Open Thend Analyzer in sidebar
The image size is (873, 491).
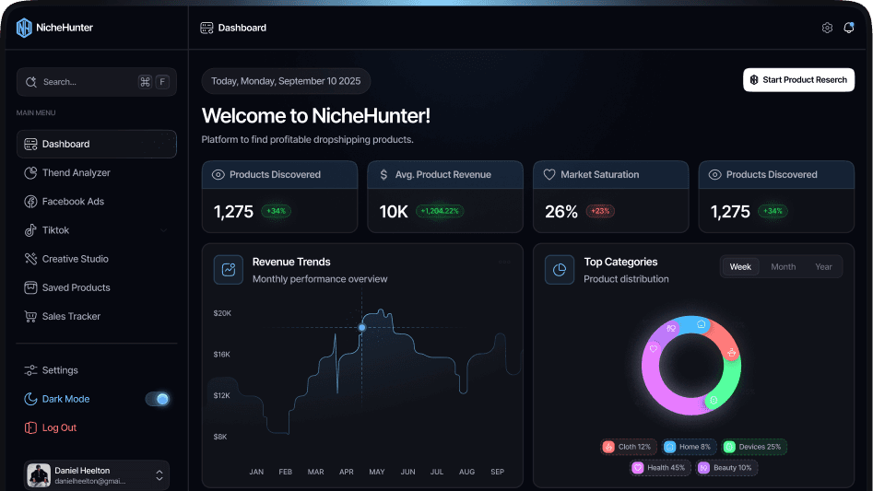(x=96, y=173)
